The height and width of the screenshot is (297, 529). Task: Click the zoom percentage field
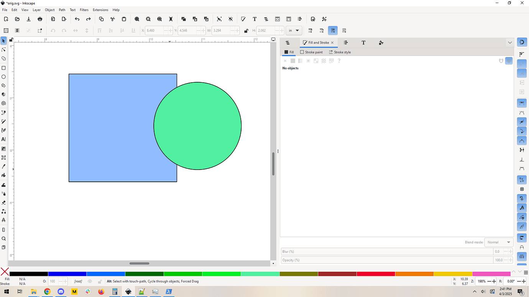click(481, 281)
